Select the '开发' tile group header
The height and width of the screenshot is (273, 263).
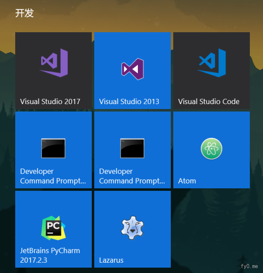click(24, 13)
